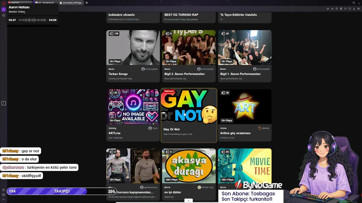The height and width of the screenshot is (203, 362).
Task: Click the 136 items badge on Tarkan card
Action: (114, 34)
